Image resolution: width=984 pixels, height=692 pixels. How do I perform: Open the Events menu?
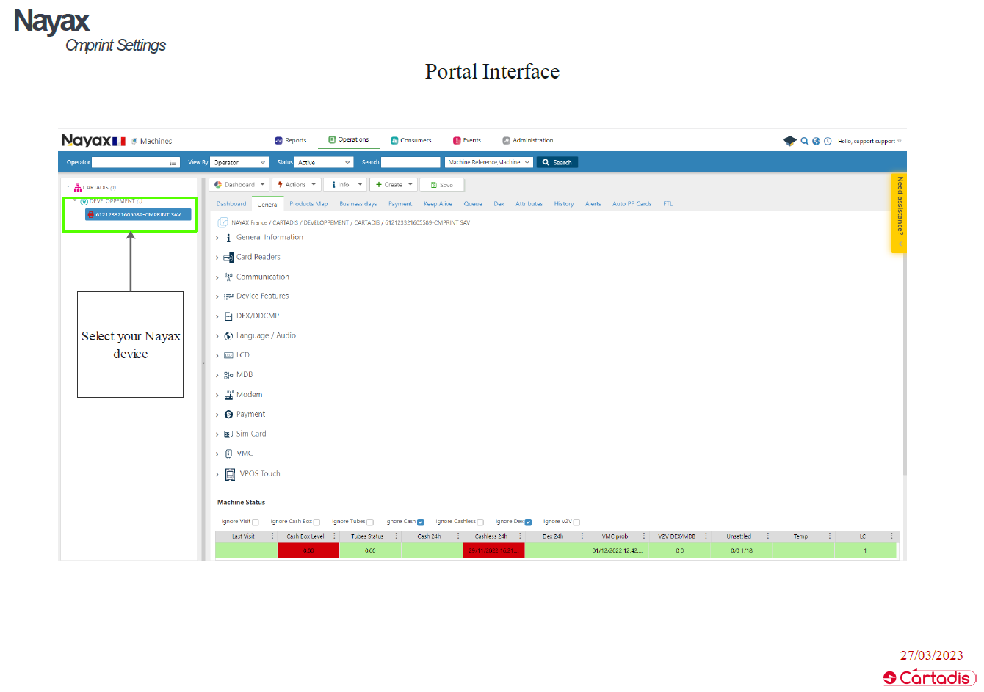[467, 141]
